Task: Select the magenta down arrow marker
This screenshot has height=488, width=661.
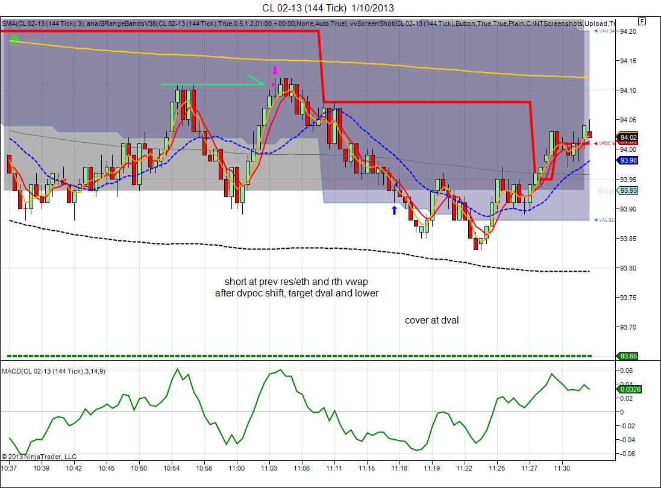Action: point(275,70)
